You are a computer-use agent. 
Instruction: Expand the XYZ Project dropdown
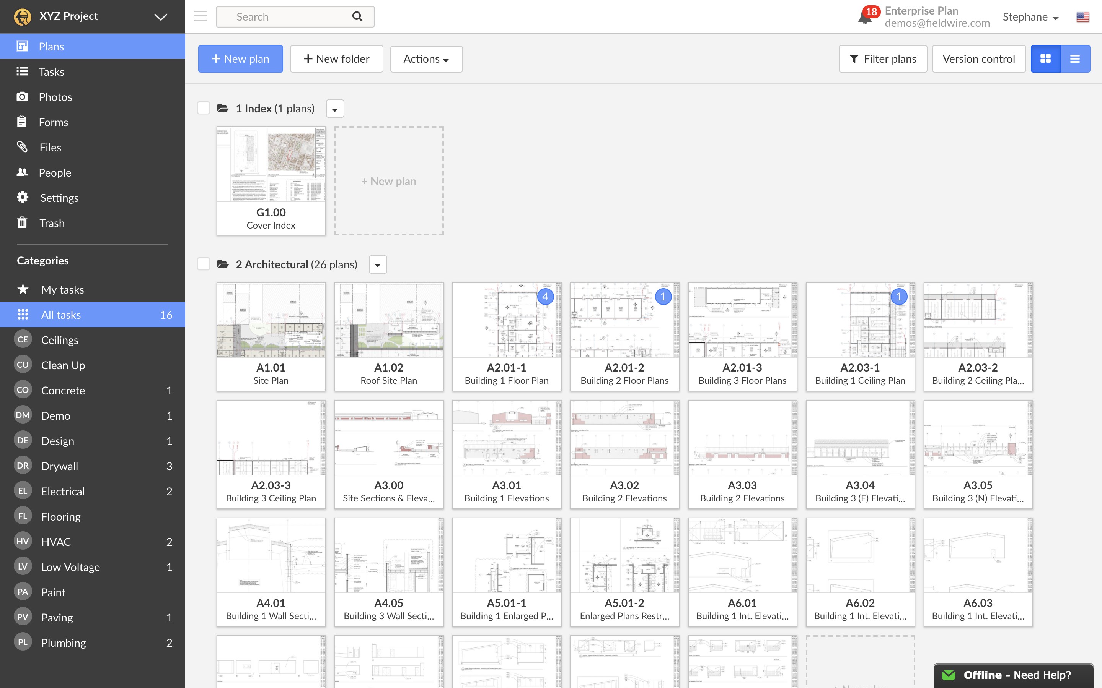tap(160, 16)
